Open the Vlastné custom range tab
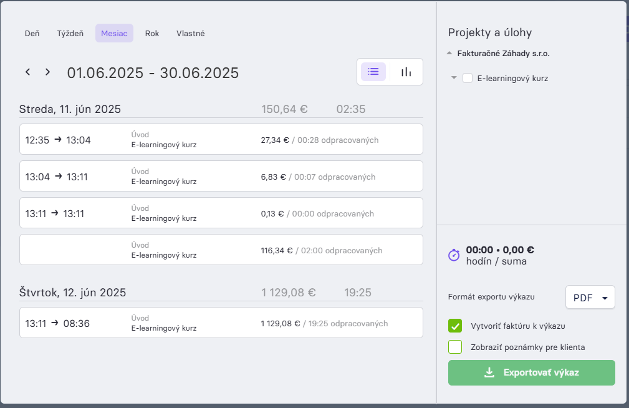 pos(191,33)
